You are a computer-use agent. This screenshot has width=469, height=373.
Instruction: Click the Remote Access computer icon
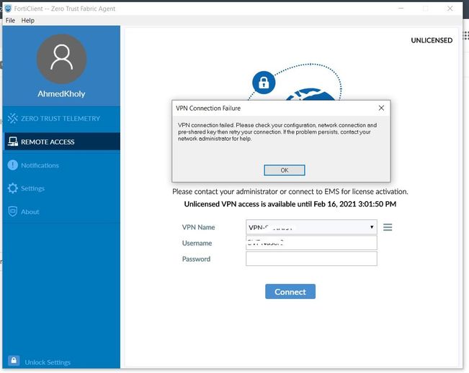tap(12, 142)
